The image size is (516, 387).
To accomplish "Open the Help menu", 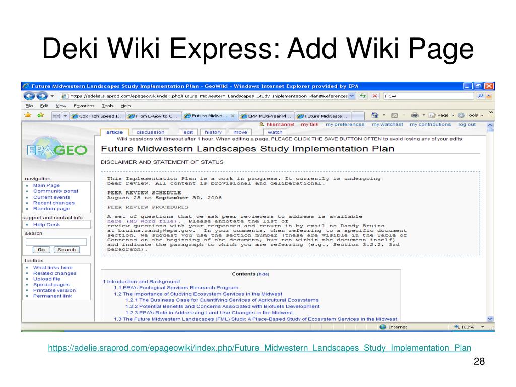I will point(125,106).
